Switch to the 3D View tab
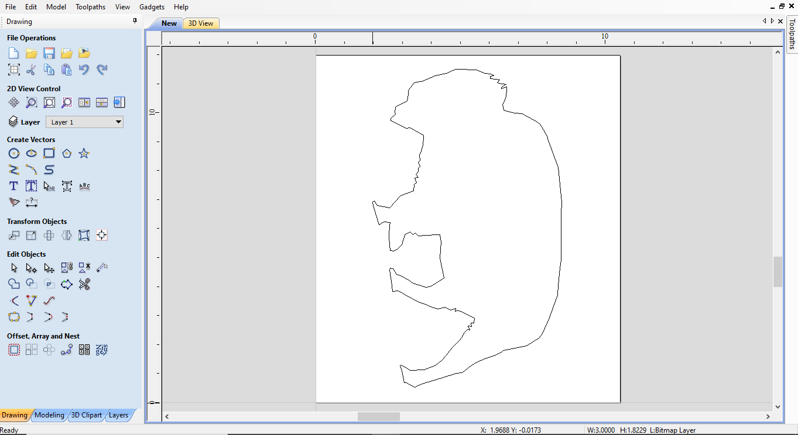This screenshot has width=798, height=435. [201, 23]
